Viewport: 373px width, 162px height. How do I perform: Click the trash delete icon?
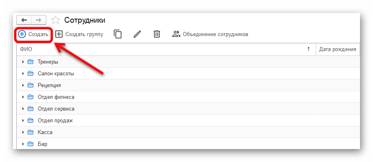[157, 34]
